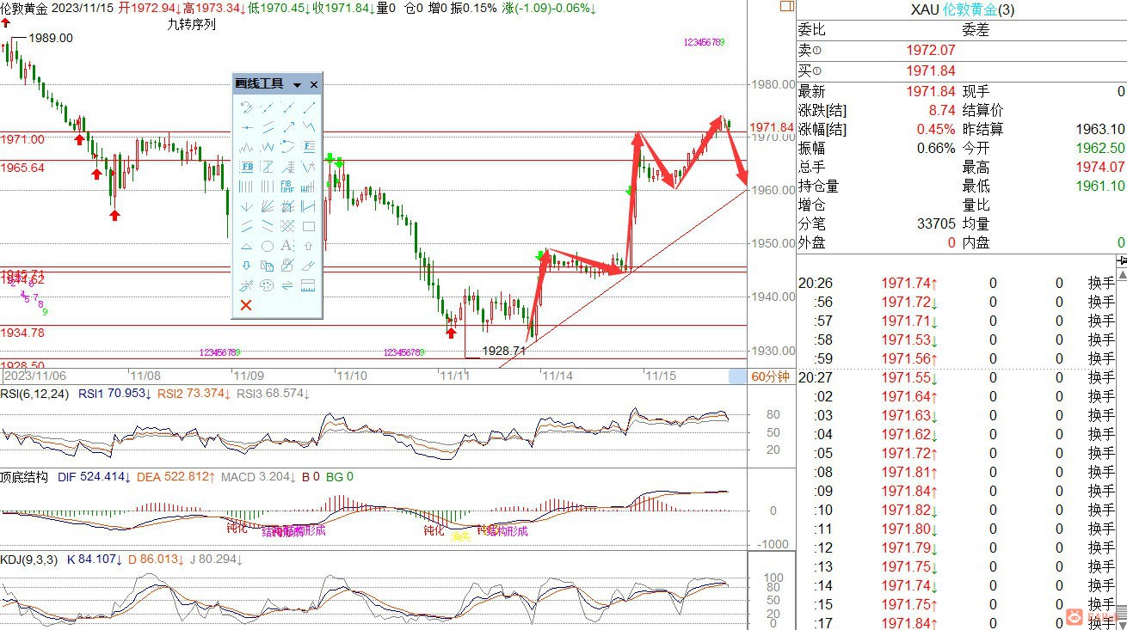Select the rectangle drawing tool
This screenshot has width=1127, height=630.
point(309,226)
